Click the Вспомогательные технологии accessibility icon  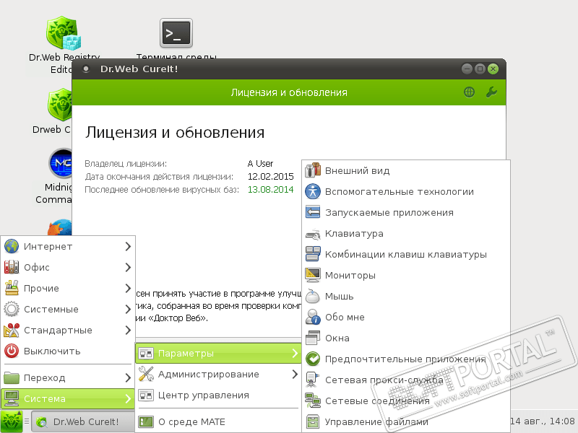pos(313,191)
